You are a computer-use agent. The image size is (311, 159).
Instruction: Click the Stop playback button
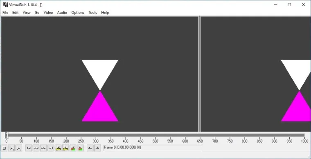click(x=4, y=148)
